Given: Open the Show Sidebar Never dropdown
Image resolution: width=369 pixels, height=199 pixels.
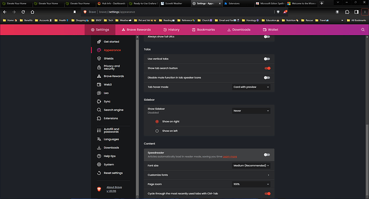Looking at the screenshot, I should tap(251, 111).
